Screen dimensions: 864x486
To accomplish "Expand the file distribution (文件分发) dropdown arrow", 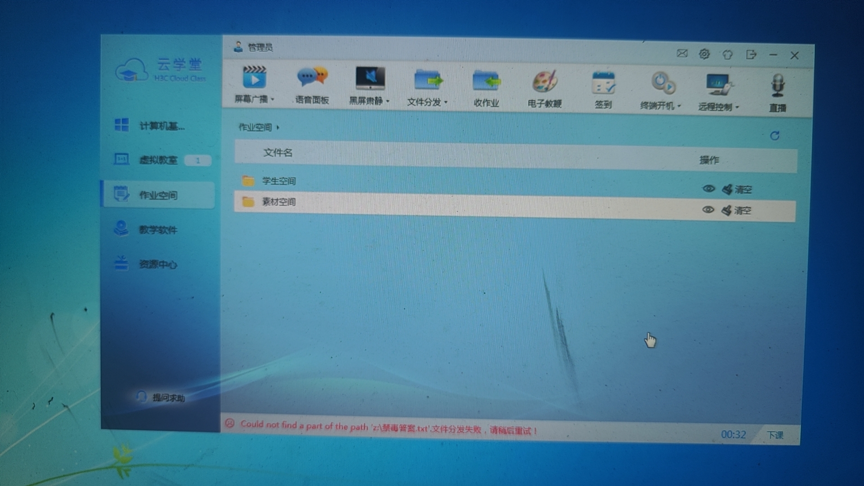I will [x=445, y=103].
